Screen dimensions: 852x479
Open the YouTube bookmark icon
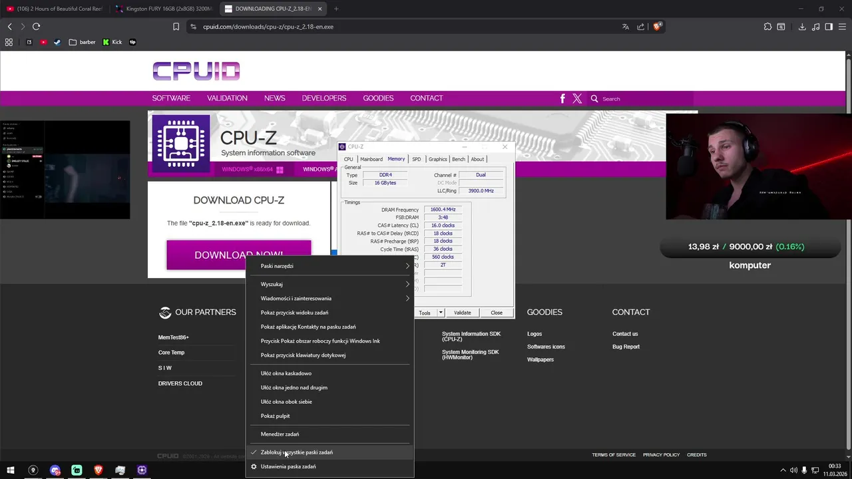pyautogui.click(x=43, y=42)
